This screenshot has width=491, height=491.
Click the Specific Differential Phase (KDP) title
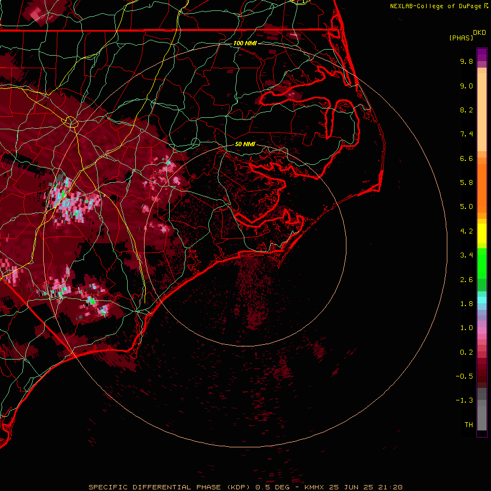pyautogui.click(x=170, y=487)
